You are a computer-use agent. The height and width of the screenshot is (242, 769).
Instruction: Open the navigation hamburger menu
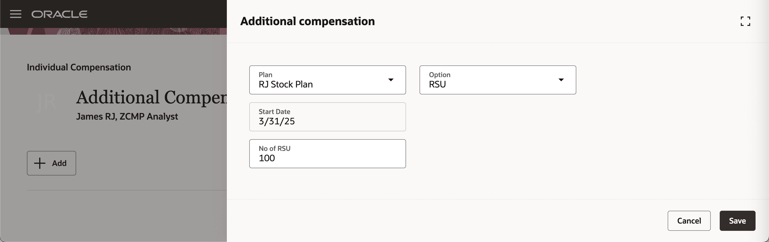(15, 14)
